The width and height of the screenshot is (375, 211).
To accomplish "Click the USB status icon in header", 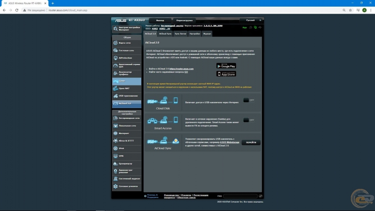I will (x=260, y=28).
